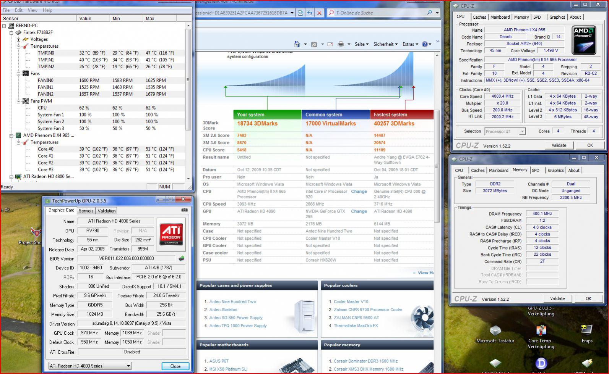Open the Help menu in HWMonitor
The image size is (609, 374).
pyautogui.click(x=47, y=10)
